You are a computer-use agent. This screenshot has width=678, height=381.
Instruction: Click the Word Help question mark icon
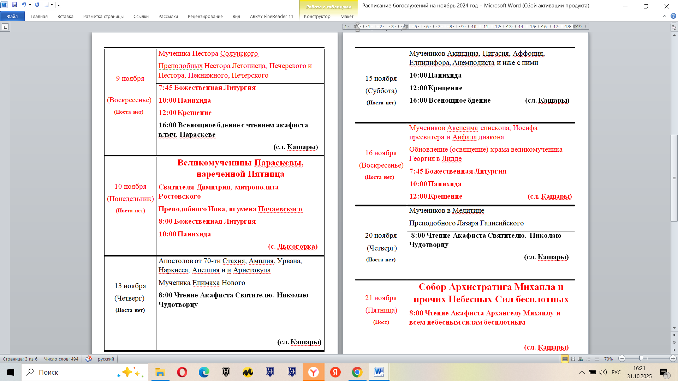[x=673, y=16]
